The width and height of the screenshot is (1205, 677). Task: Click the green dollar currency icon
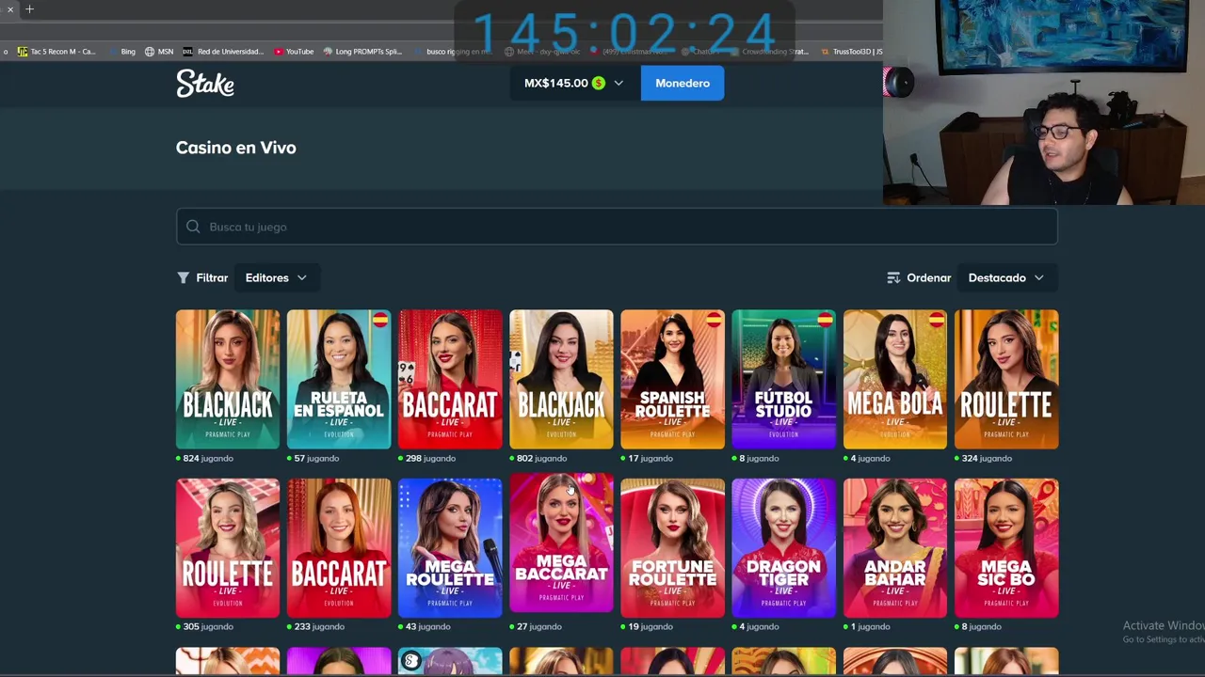(x=598, y=83)
